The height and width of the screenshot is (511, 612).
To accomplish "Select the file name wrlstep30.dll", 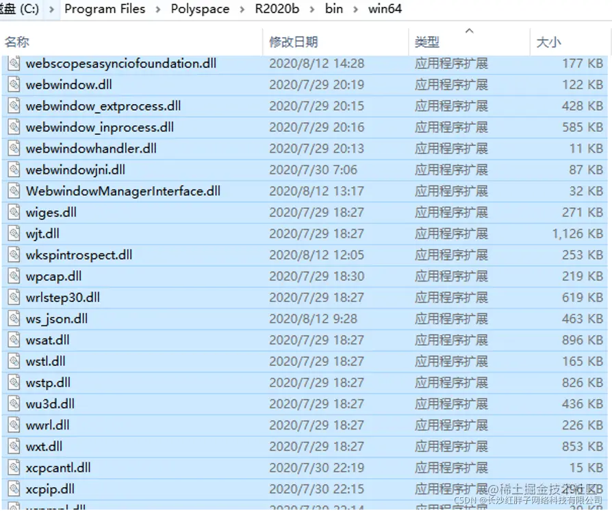I will click(63, 298).
